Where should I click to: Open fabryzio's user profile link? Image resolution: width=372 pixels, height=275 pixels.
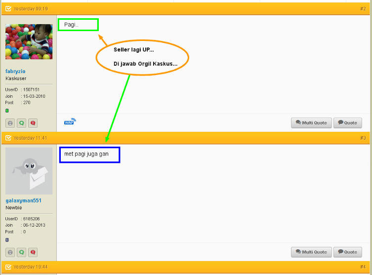pos(15,71)
